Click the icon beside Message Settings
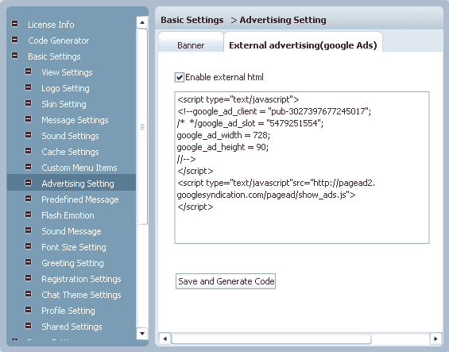 [29, 119]
